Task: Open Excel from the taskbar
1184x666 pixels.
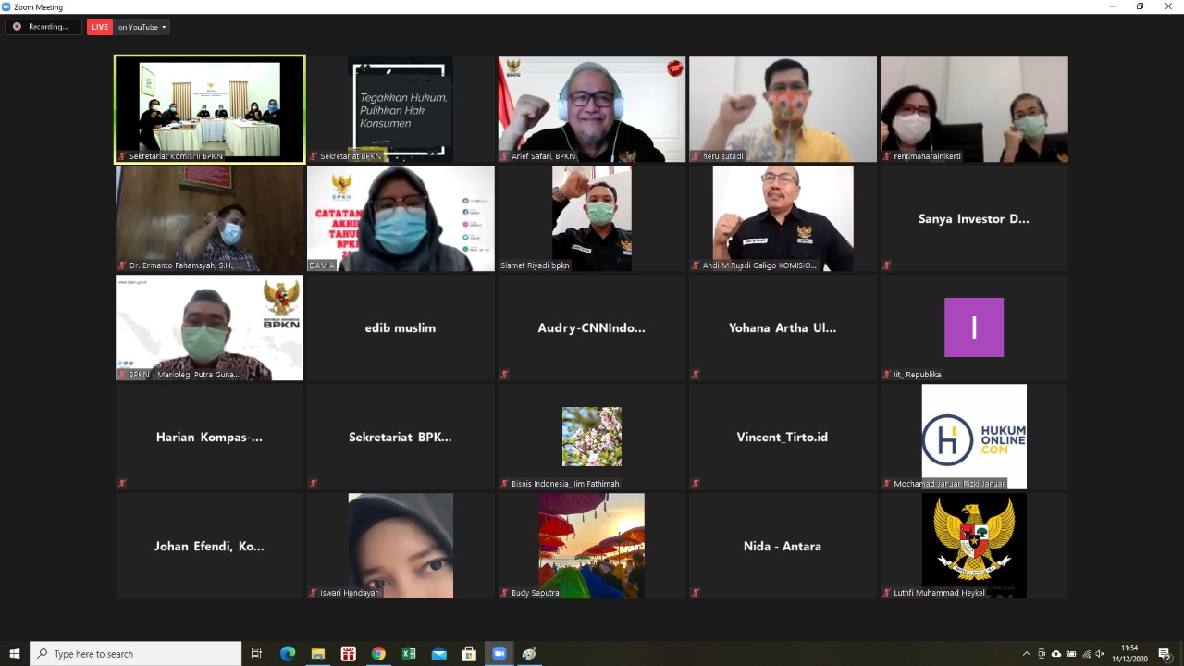Action: pyautogui.click(x=409, y=654)
